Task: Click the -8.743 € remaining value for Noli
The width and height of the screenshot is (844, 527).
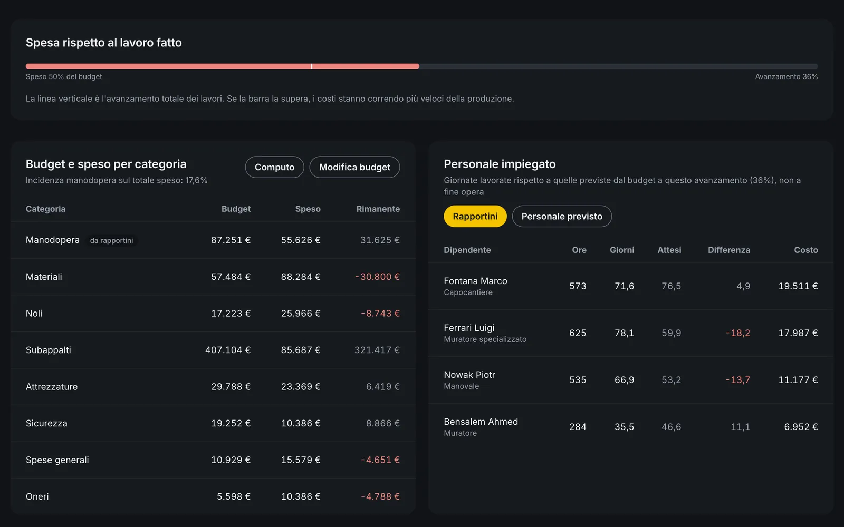Action: (x=380, y=314)
